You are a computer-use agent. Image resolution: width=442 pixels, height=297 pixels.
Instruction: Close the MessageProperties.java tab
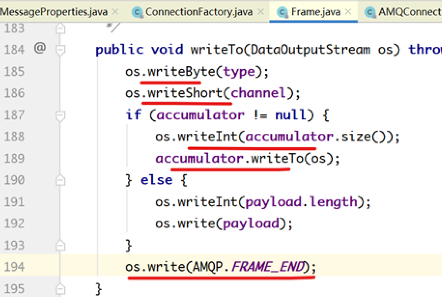(115, 12)
